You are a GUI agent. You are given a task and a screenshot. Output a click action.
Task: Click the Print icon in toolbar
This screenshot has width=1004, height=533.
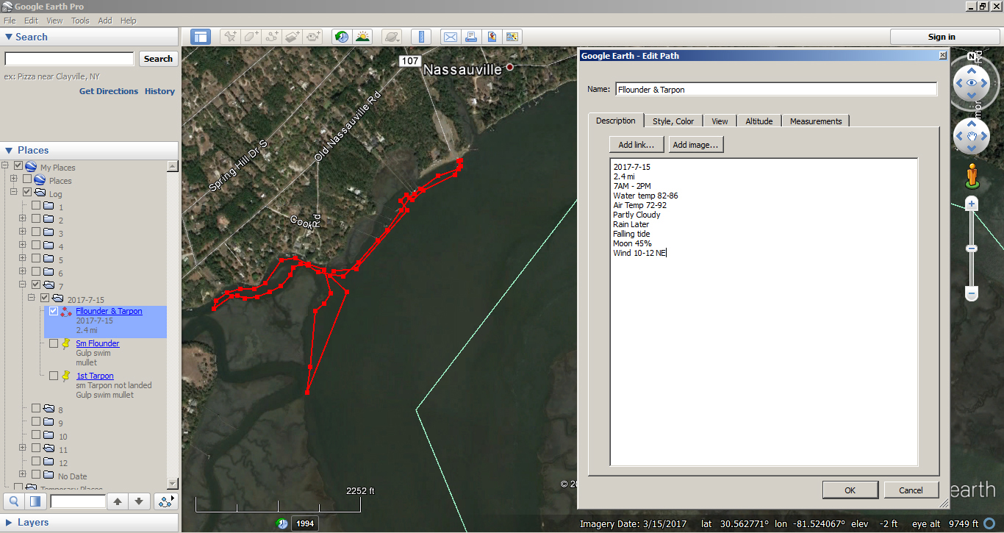pyautogui.click(x=471, y=37)
